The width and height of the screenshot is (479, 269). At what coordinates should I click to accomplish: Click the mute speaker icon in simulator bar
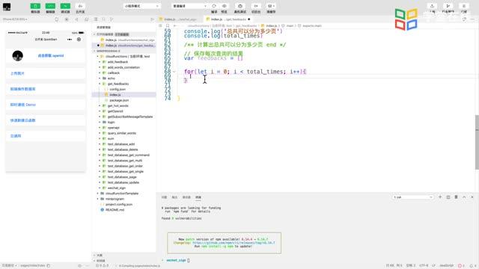click(x=76, y=19)
